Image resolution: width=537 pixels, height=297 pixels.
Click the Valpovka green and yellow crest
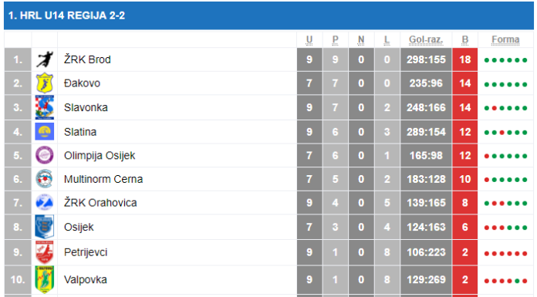[45, 279]
